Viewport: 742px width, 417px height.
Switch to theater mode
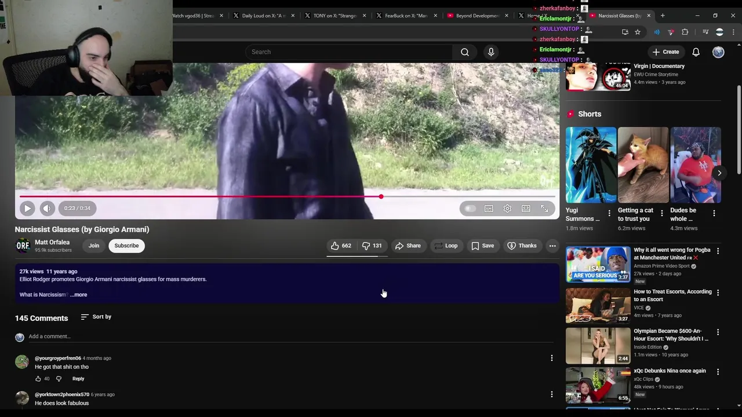(x=526, y=209)
